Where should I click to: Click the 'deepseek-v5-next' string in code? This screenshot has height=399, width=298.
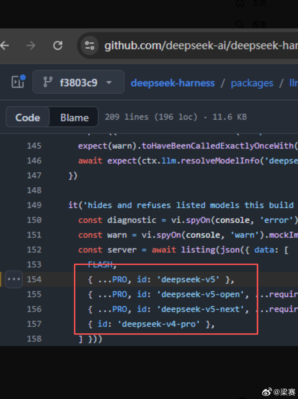point(201,309)
